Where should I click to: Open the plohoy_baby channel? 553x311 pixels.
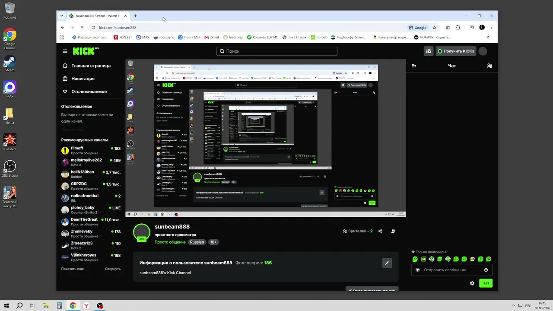coord(91,210)
